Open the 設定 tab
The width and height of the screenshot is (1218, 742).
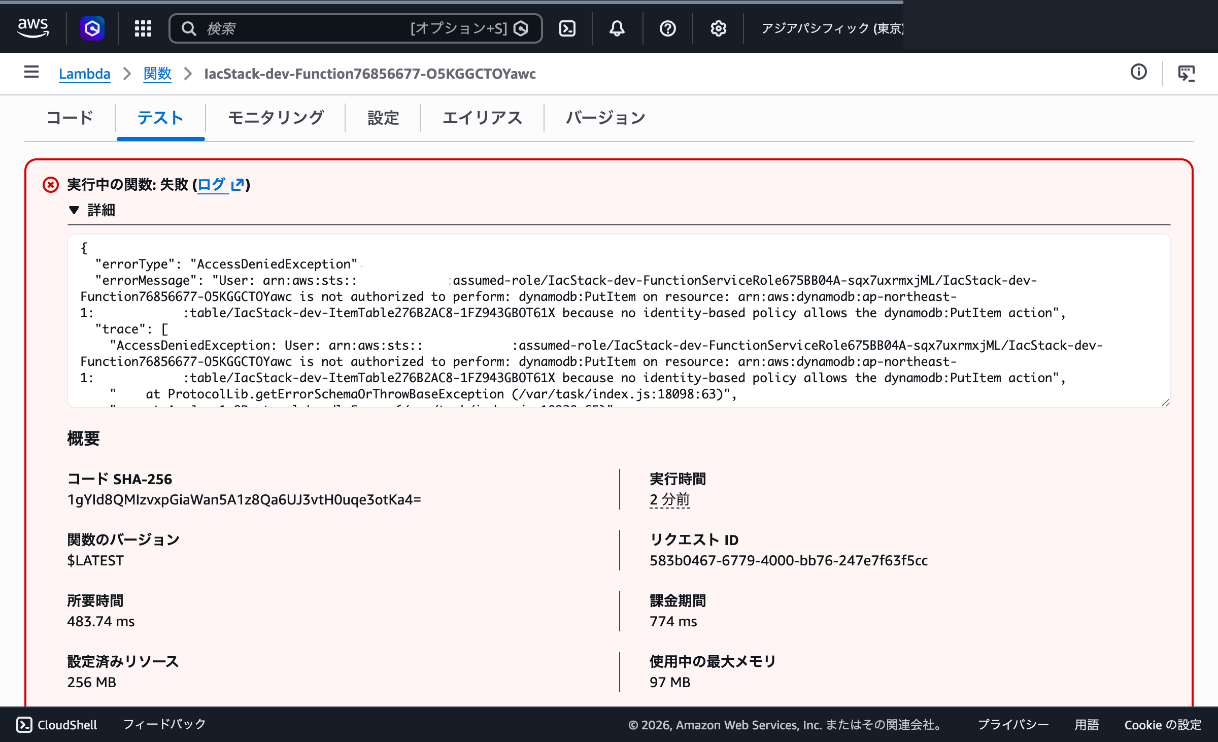point(383,118)
